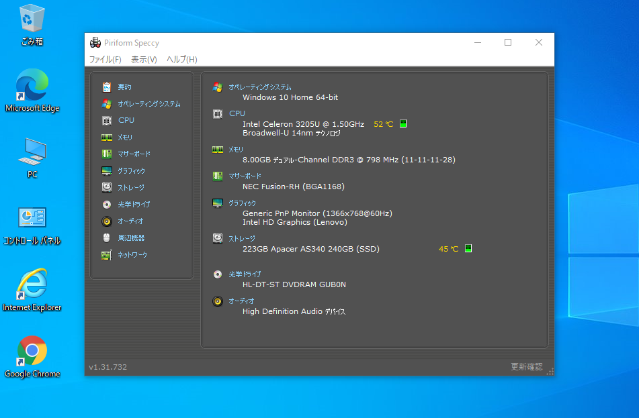Select the sidebar ストレージ label

pos(131,188)
